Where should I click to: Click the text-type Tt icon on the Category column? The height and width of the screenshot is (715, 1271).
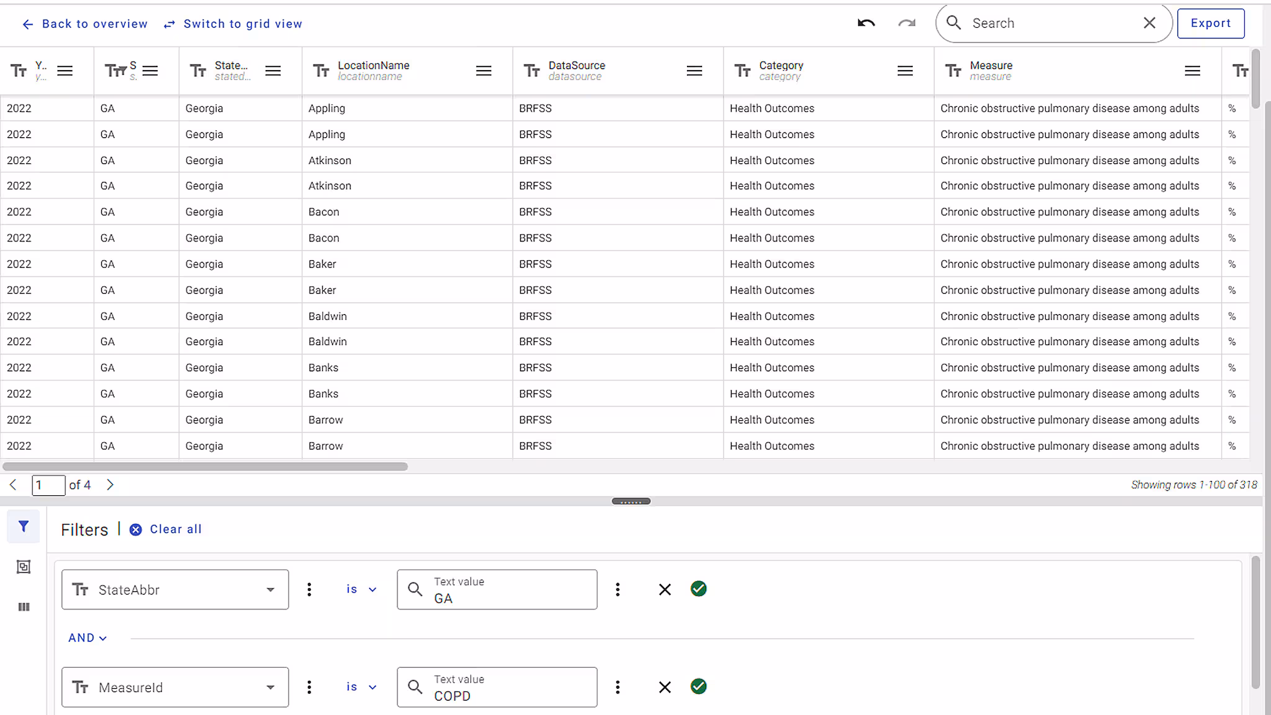click(x=742, y=71)
